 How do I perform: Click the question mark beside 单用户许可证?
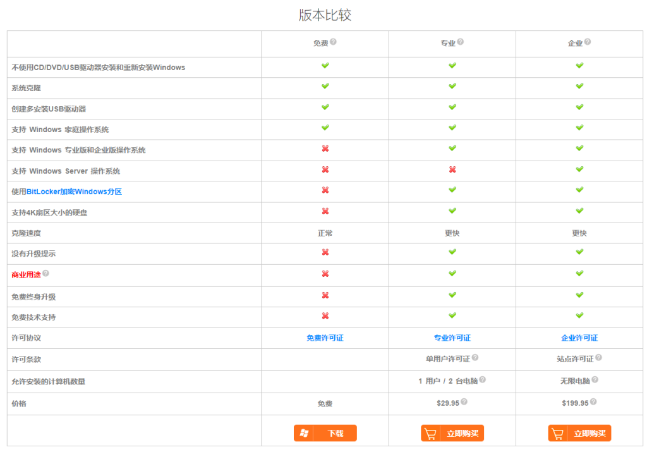click(475, 357)
